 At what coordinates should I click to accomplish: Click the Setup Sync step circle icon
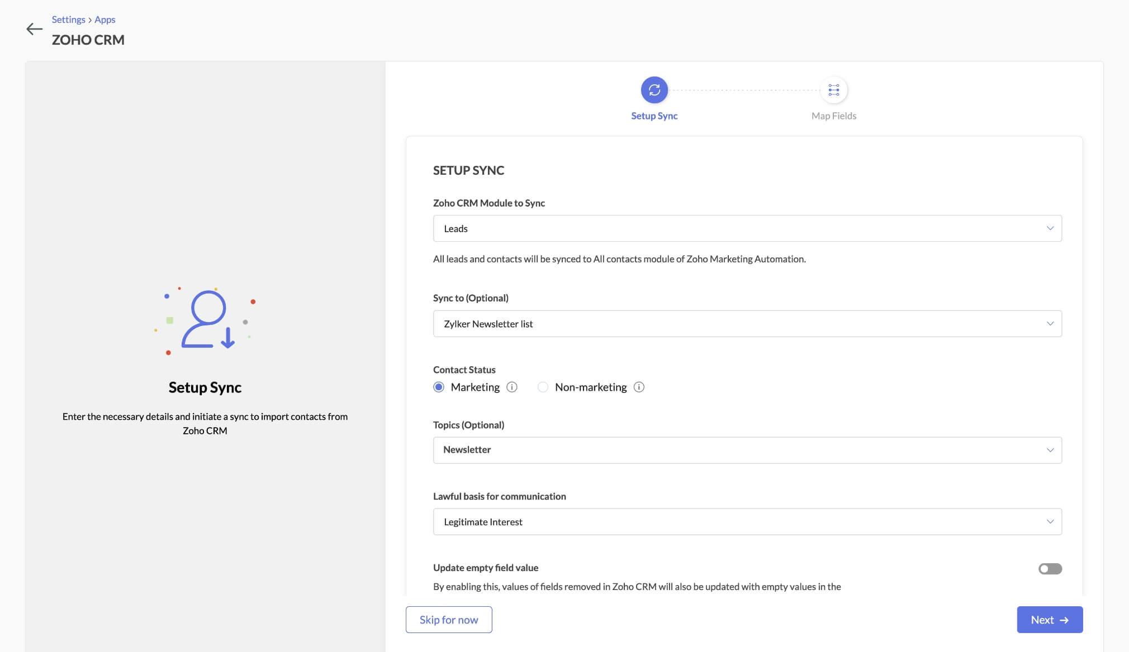pos(654,90)
